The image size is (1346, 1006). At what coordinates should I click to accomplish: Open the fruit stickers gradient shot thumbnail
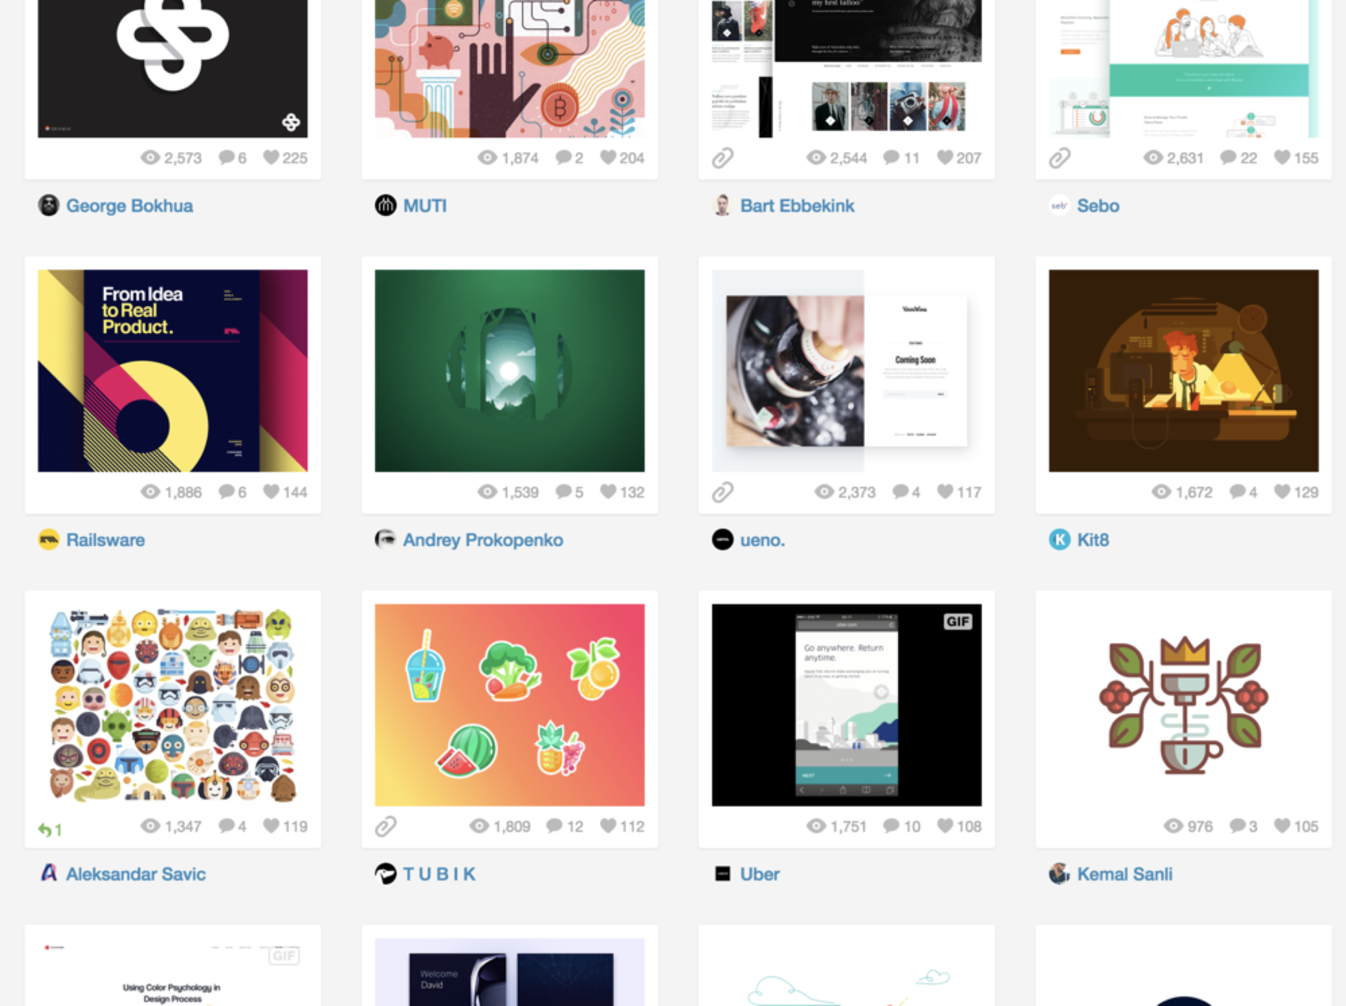point(510,705)
